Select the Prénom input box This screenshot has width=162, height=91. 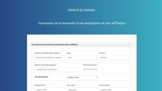(114, 58)
